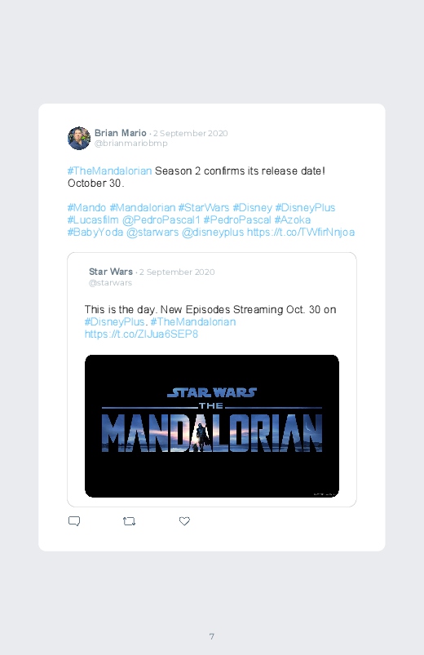Like the tweet with heart icon
The image size is (424, 655).
click(x=184, y=521)
